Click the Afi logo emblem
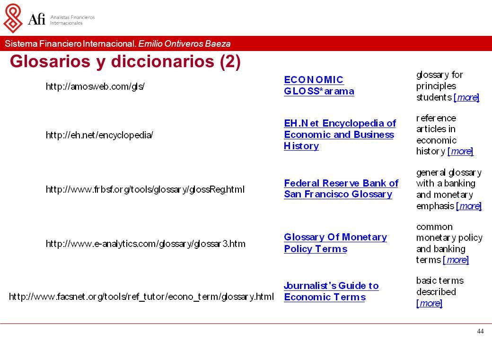This screenshot has width=492, height=340. coord(13,18)
